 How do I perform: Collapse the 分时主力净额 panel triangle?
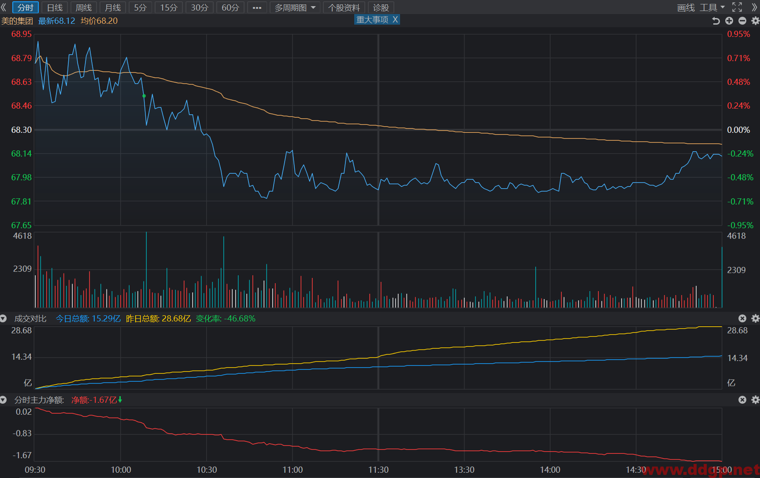tap(4, 400)
